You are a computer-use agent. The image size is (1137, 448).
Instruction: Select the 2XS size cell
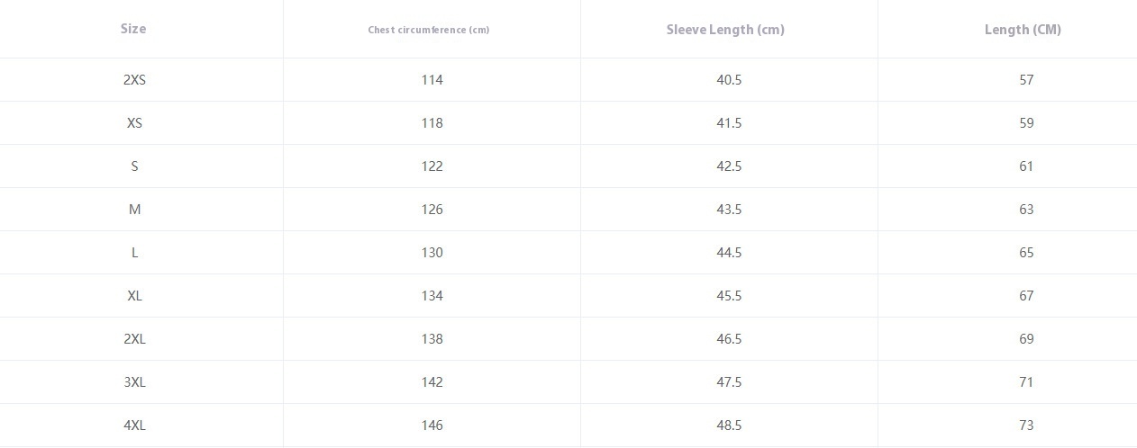(134, 80)
